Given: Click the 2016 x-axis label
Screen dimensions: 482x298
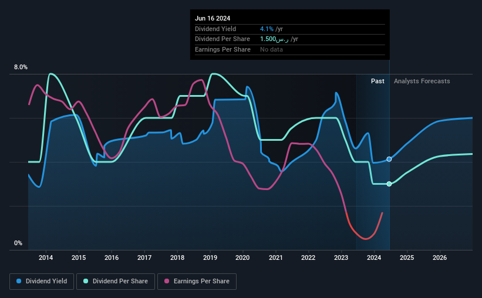Looking at the screenshot, I should pos(112,258).
